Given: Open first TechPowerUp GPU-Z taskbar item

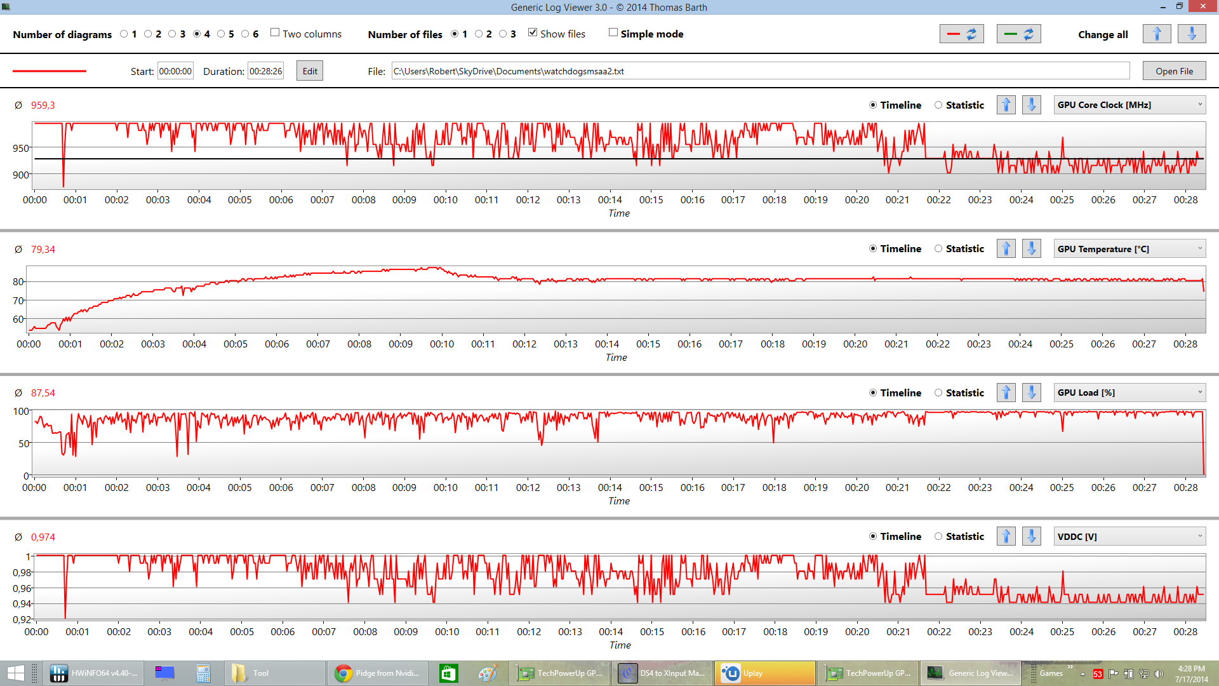Looking at the screenshot, I should click(x=559, y=673).
